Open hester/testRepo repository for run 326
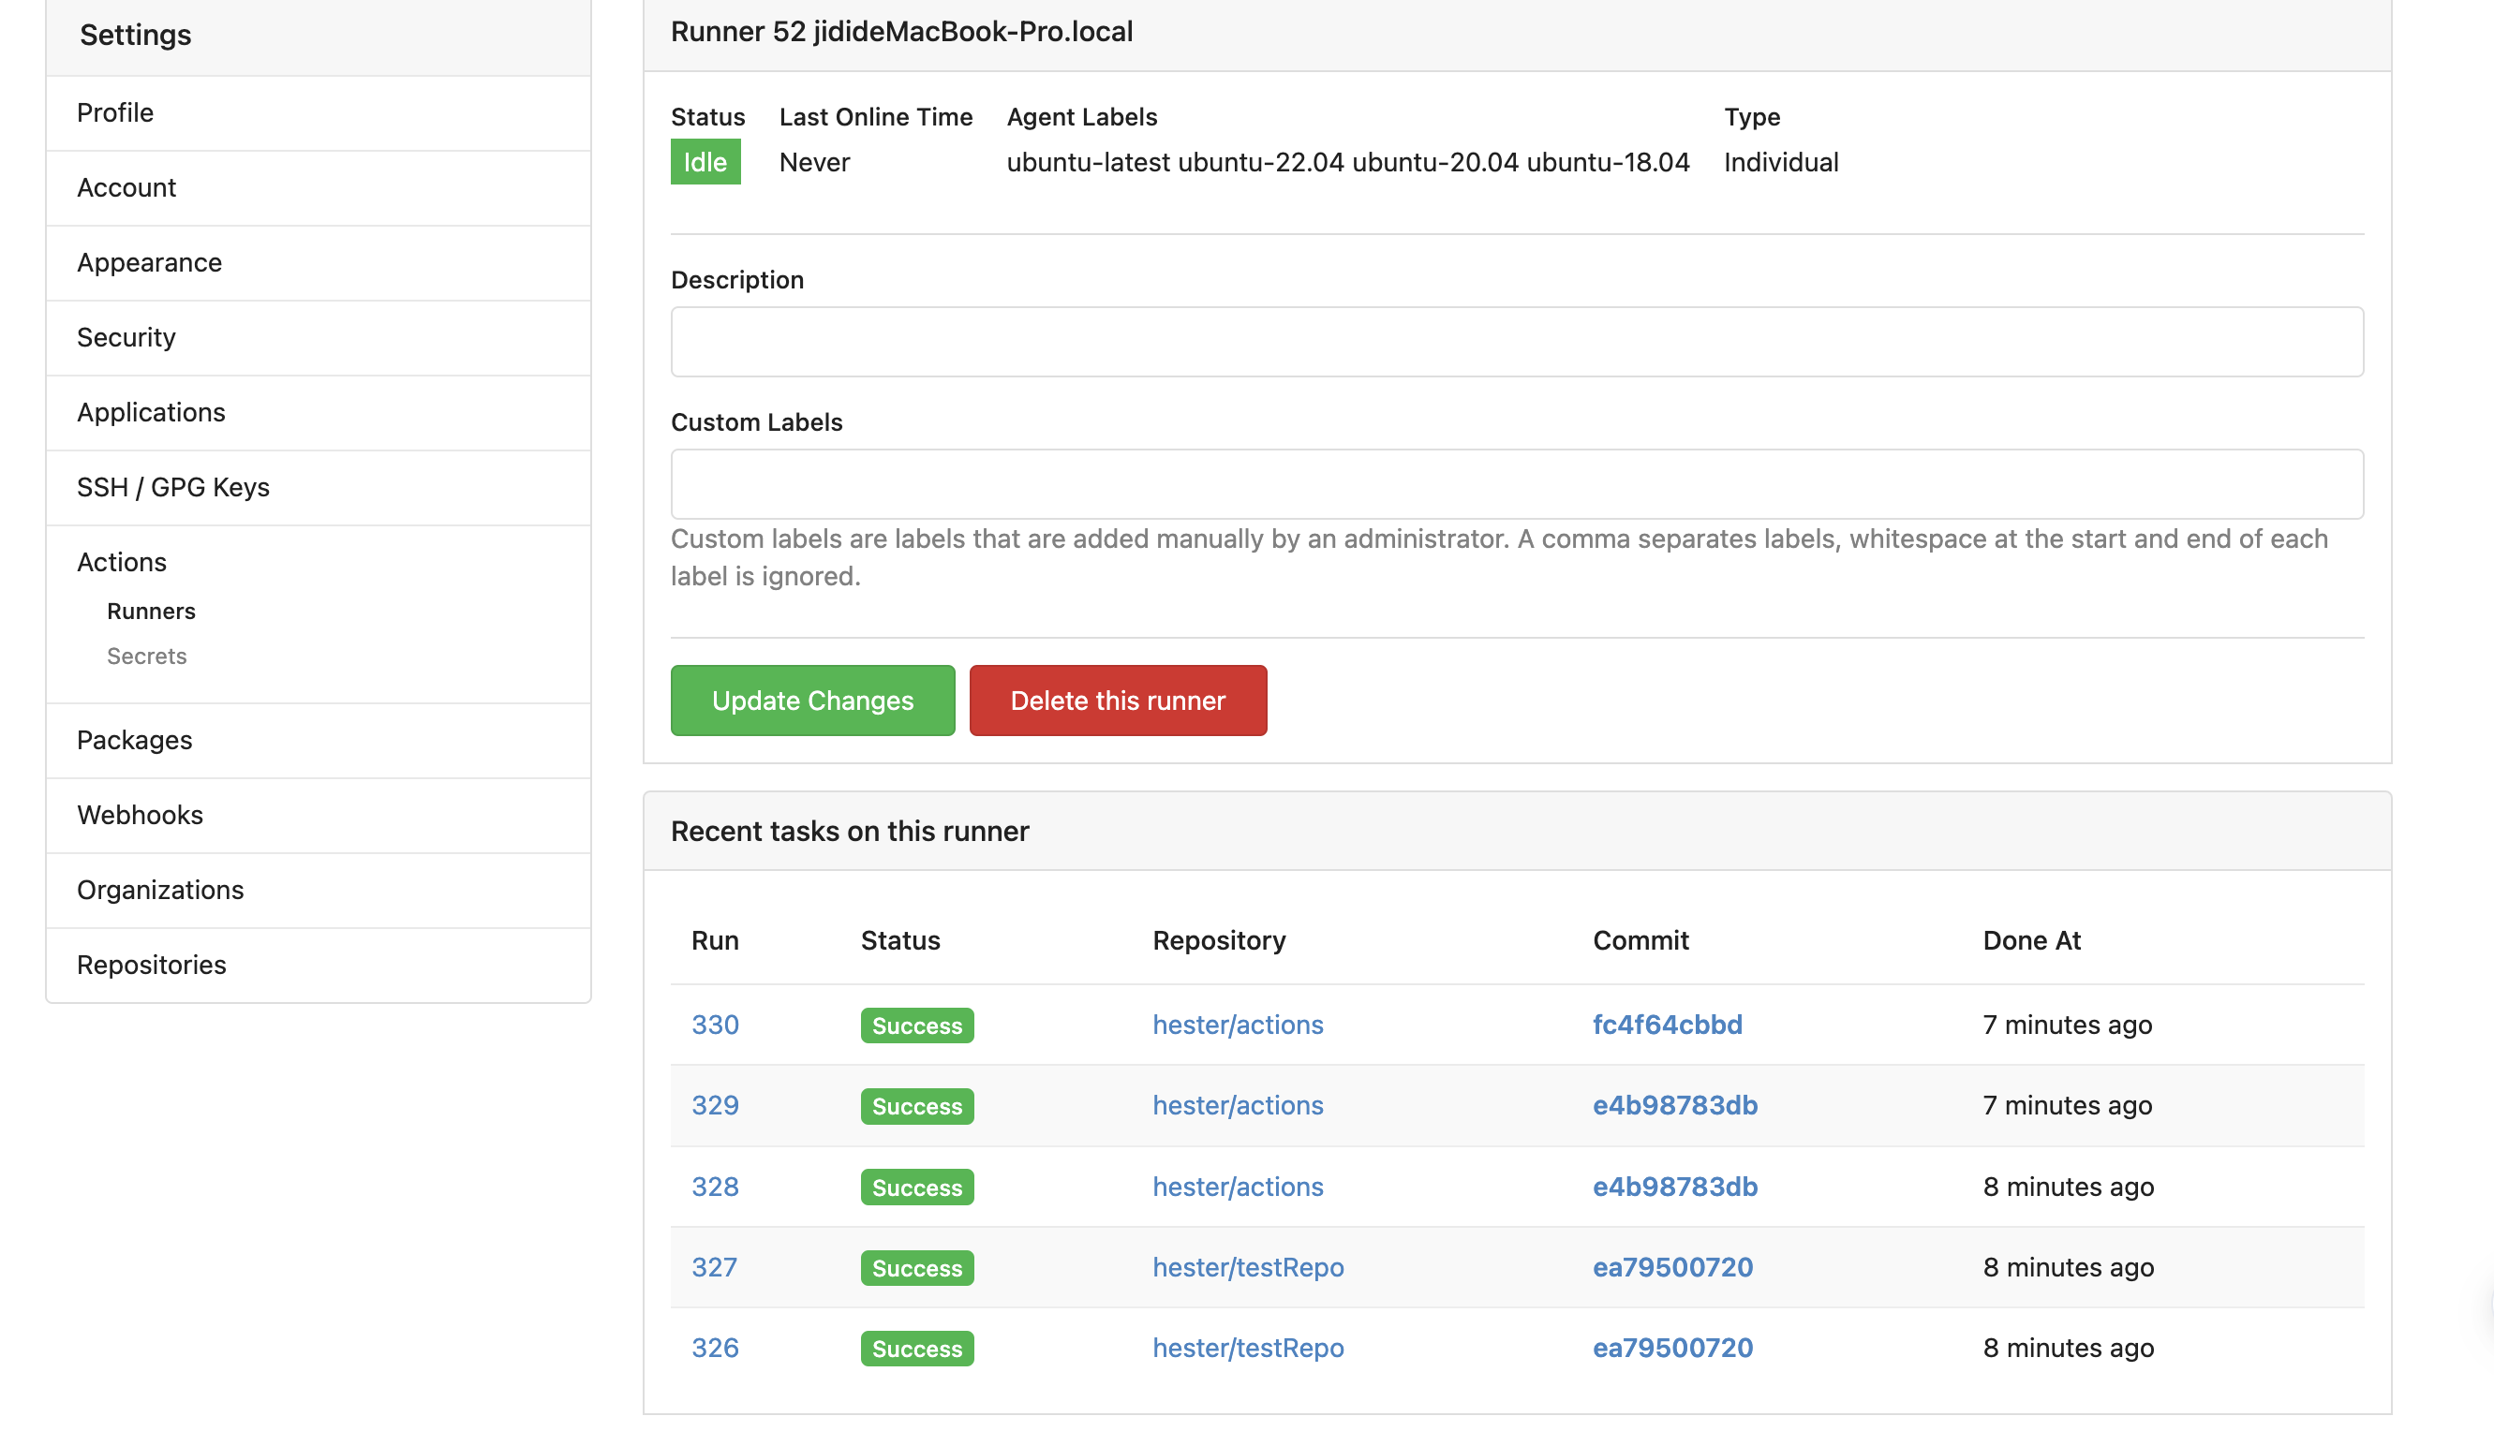Viewport: 2494px width, 1446px height. [1248, 1348]
